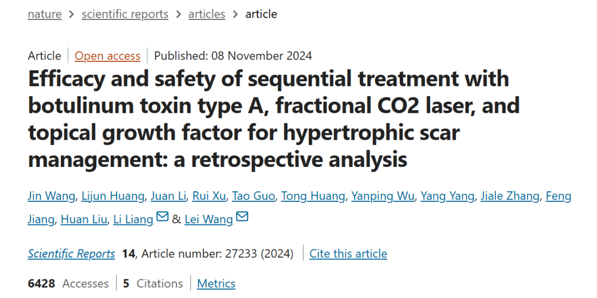Click author Jiale Zhang
Screen dimensions: 597x298
[x=510, y=196]
